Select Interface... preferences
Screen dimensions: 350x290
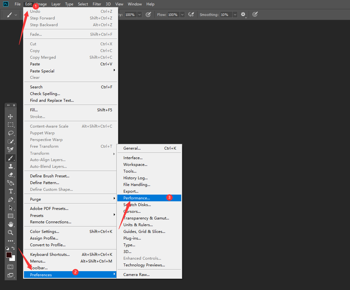pyautogui.click(x=149, y=158)
